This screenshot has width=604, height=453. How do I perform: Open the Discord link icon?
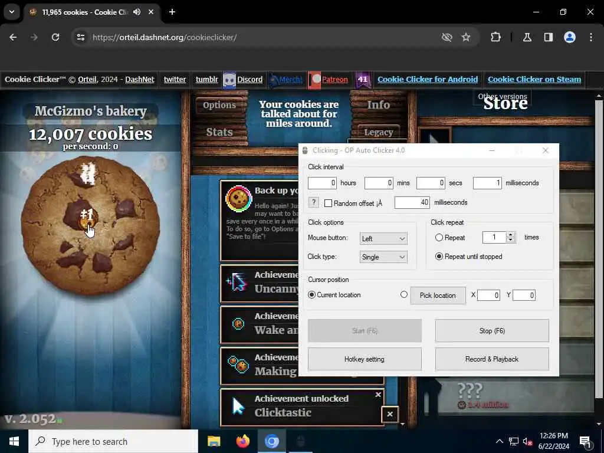(x=229, y=80)
